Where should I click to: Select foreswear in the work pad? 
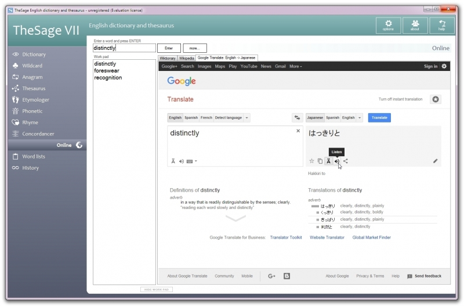pyautogui.click(x=107, y=71)
